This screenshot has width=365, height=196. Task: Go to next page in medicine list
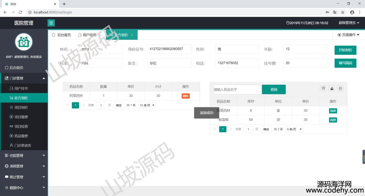pyautogui.click(x=231, y=129)
